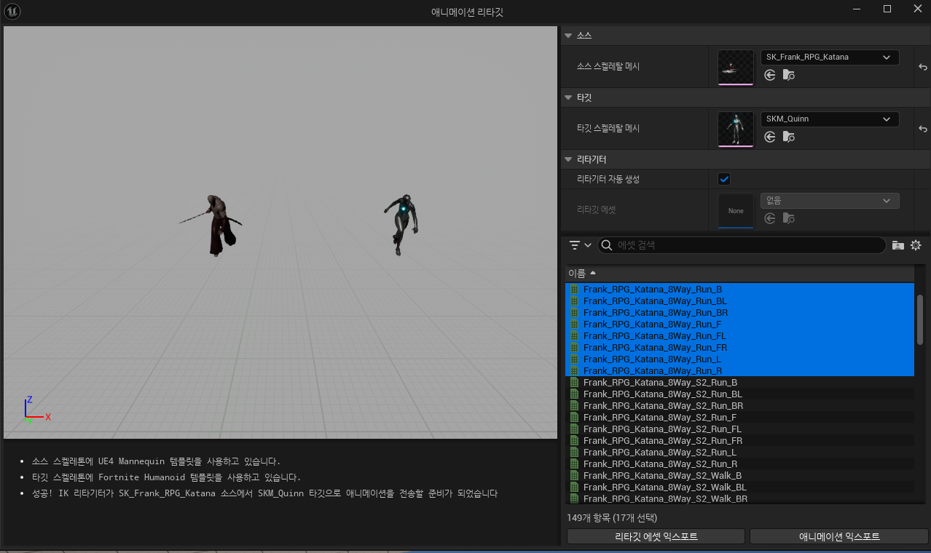Reset target skeletal mesh to default

coord(922,129)
